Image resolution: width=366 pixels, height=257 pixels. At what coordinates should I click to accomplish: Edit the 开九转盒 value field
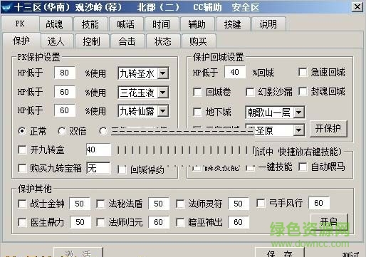tap(98, 150)
